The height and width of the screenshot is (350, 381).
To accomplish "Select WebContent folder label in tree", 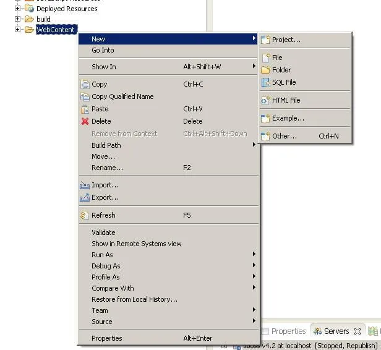I will click(56, 30).
